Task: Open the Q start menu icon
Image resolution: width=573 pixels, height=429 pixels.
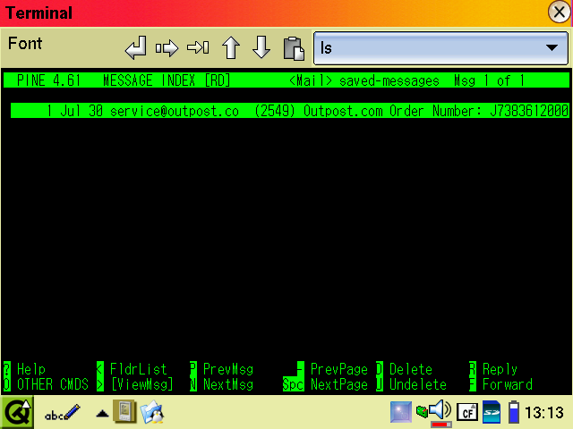Action: click(17, 413)
